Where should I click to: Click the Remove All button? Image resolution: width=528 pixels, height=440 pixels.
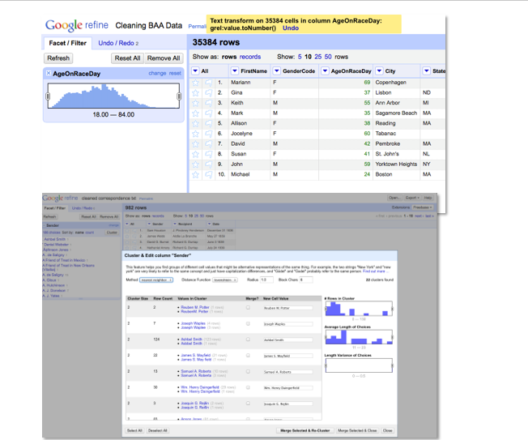(164, 58)
